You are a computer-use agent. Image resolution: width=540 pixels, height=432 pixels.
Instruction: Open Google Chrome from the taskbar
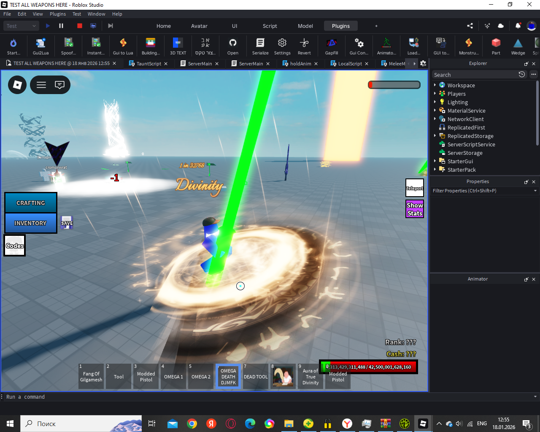(192, 424)
